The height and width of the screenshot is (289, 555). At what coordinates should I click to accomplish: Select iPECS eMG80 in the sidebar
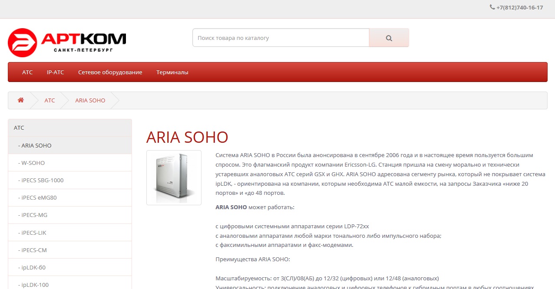tap(70, 197)
